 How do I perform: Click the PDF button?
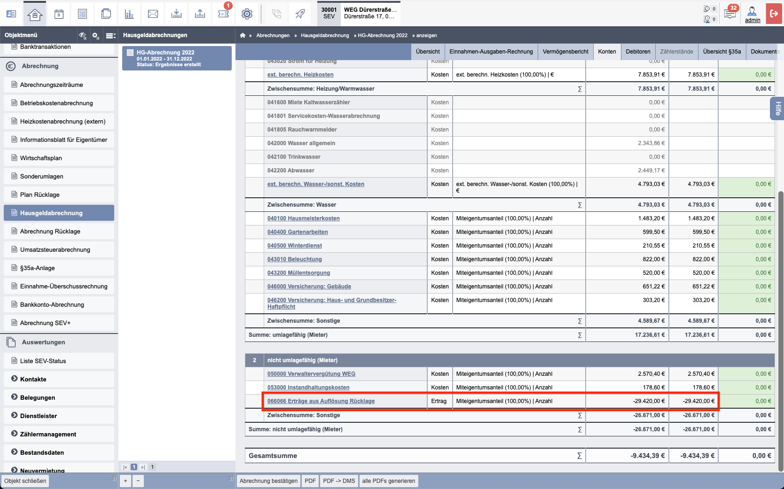310,481
